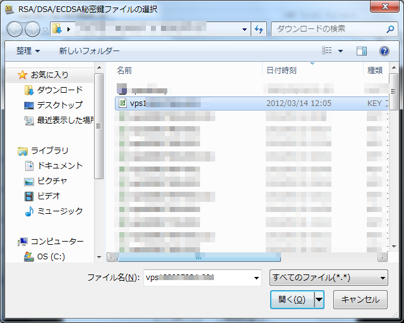Click the blue help icon
This screenshot has width=404, height=323.
(384, 50)
